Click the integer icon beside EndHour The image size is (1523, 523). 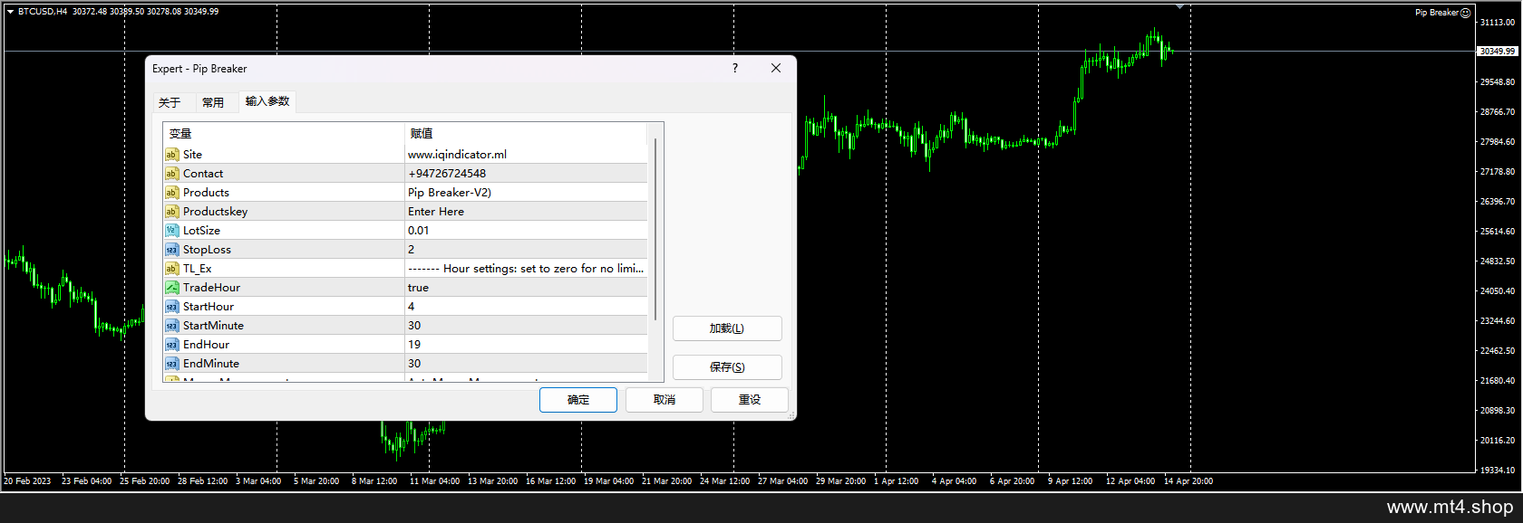click(171, 345)
